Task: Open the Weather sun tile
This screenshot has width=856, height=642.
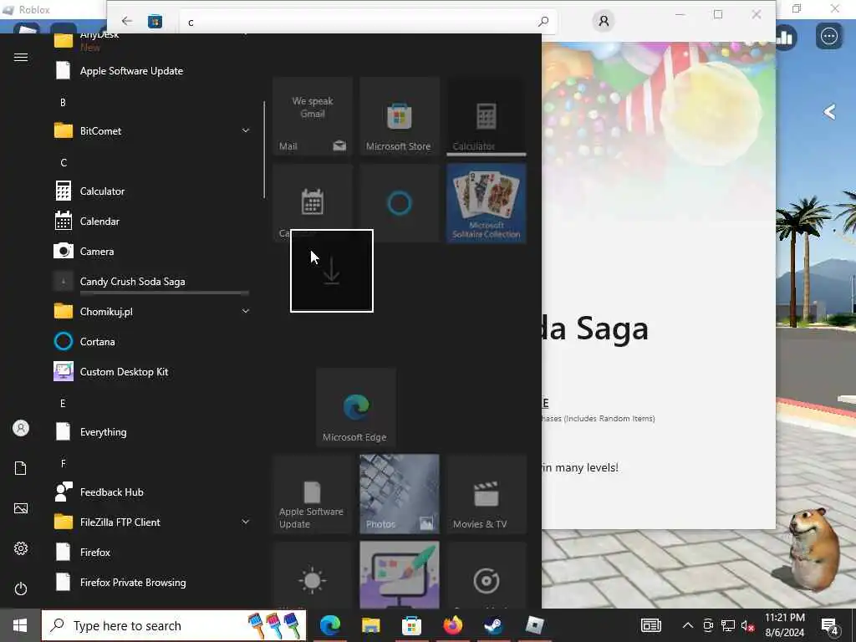Action: (313, 575)
